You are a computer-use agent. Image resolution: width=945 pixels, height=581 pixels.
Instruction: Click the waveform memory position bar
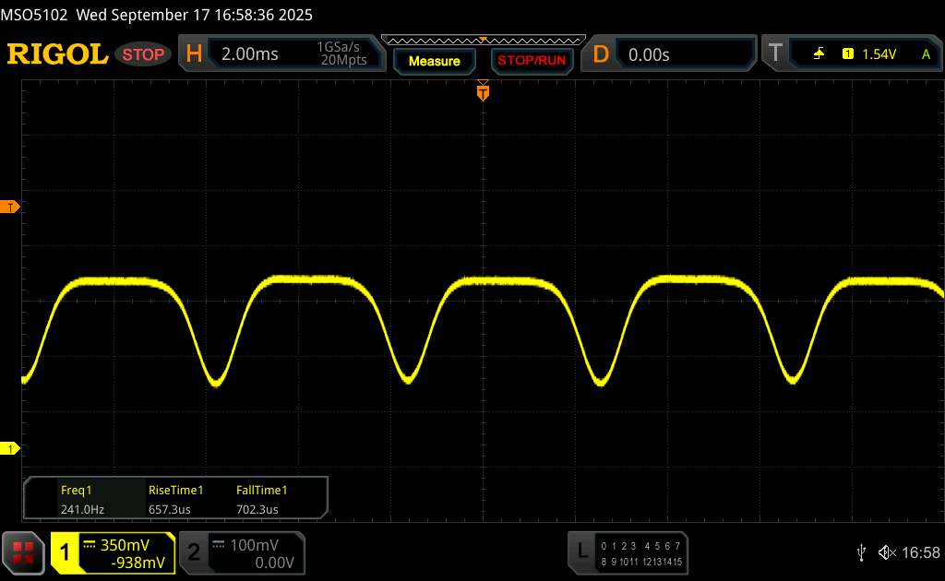[483, 40]
